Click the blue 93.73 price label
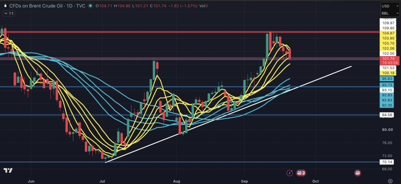 tap(387, 85)
